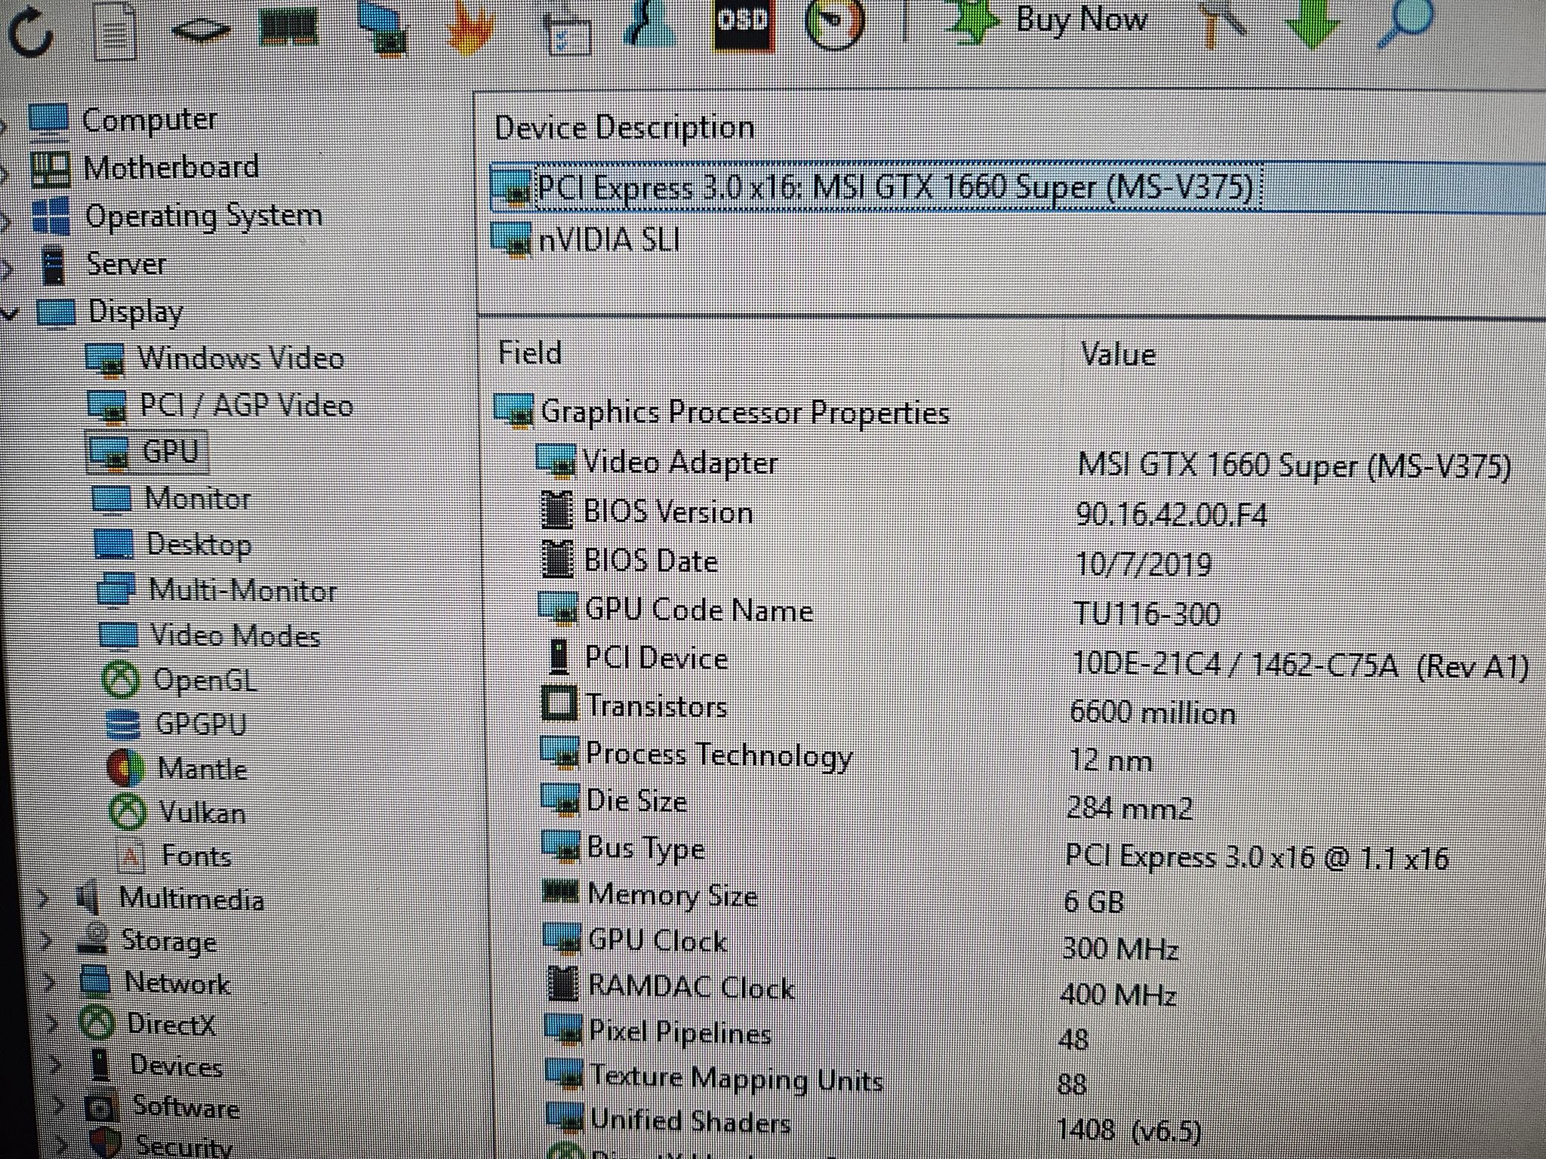Select the GPU tree item
The width and height of the screenshot is (1546, 1159).
(171, 451)
